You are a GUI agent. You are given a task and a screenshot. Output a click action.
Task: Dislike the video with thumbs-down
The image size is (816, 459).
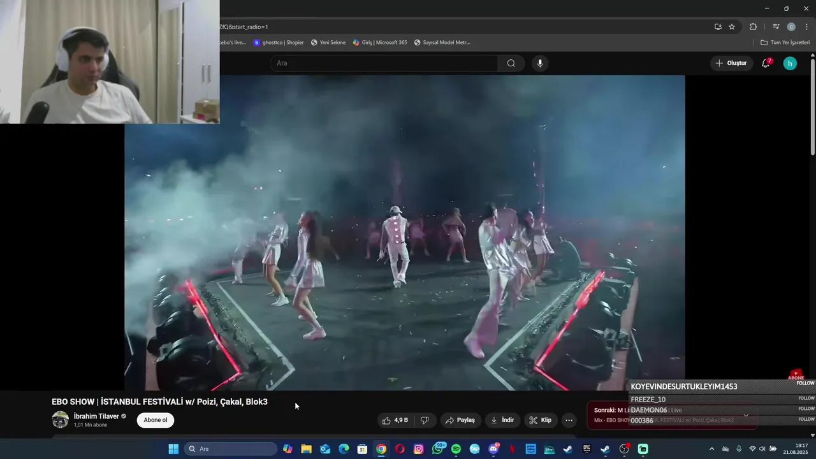(425, 420)
